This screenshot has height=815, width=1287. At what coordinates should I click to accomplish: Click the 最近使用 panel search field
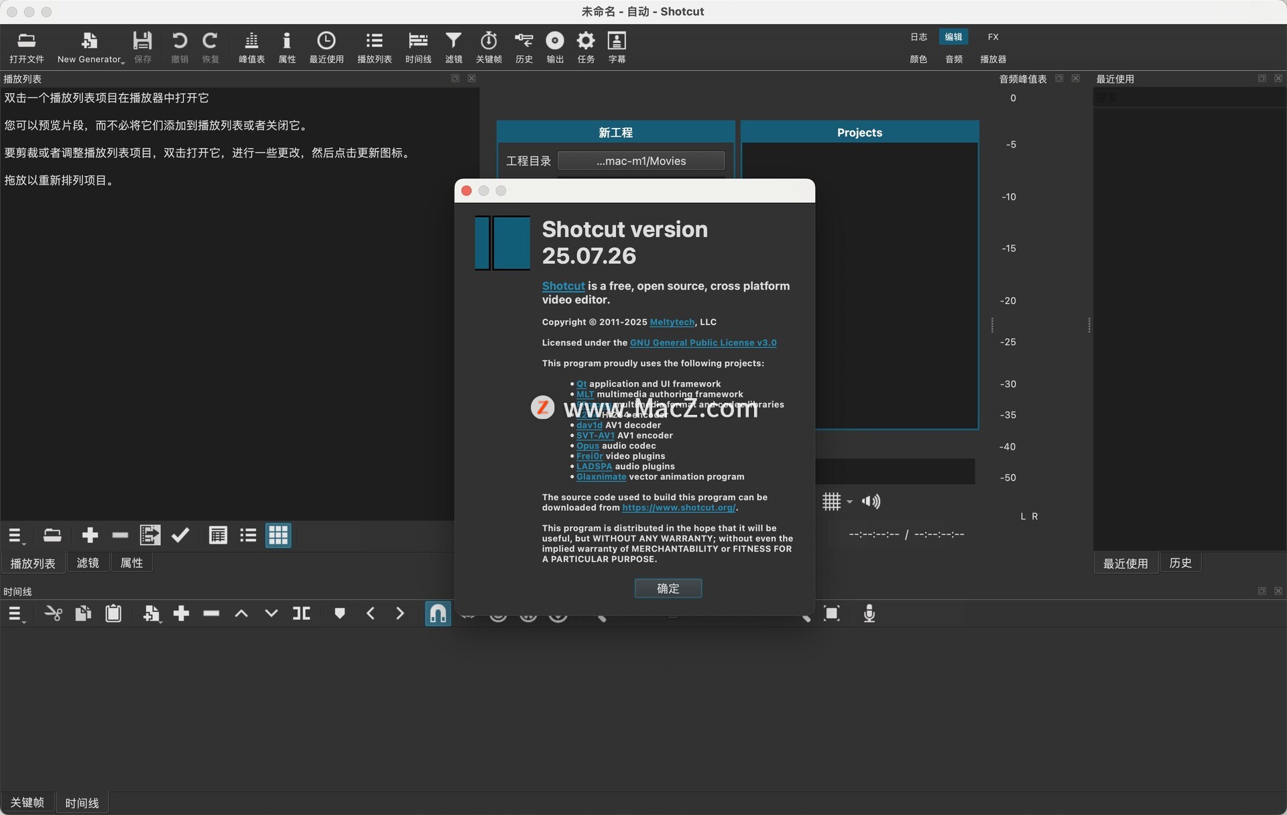[x=1189, y=98]
